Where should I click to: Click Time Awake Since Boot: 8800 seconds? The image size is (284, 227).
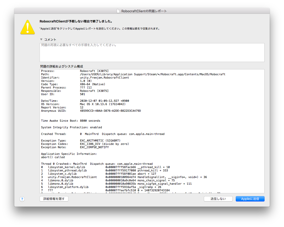pos(71,121)
